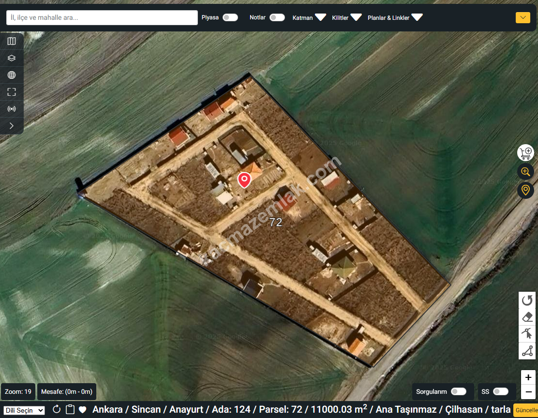The image size is (538, 418).
Task: Toggle the Piyasa switch
Action: [230, 17]
